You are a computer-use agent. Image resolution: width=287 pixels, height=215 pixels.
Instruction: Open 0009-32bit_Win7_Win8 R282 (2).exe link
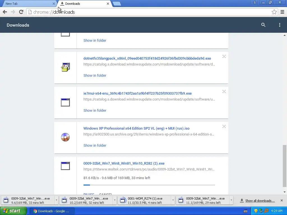[x=124, y=163]
